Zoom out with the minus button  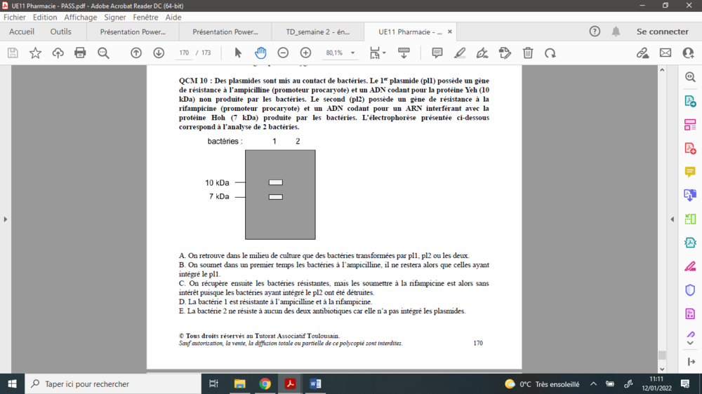[x=283, y=53]
